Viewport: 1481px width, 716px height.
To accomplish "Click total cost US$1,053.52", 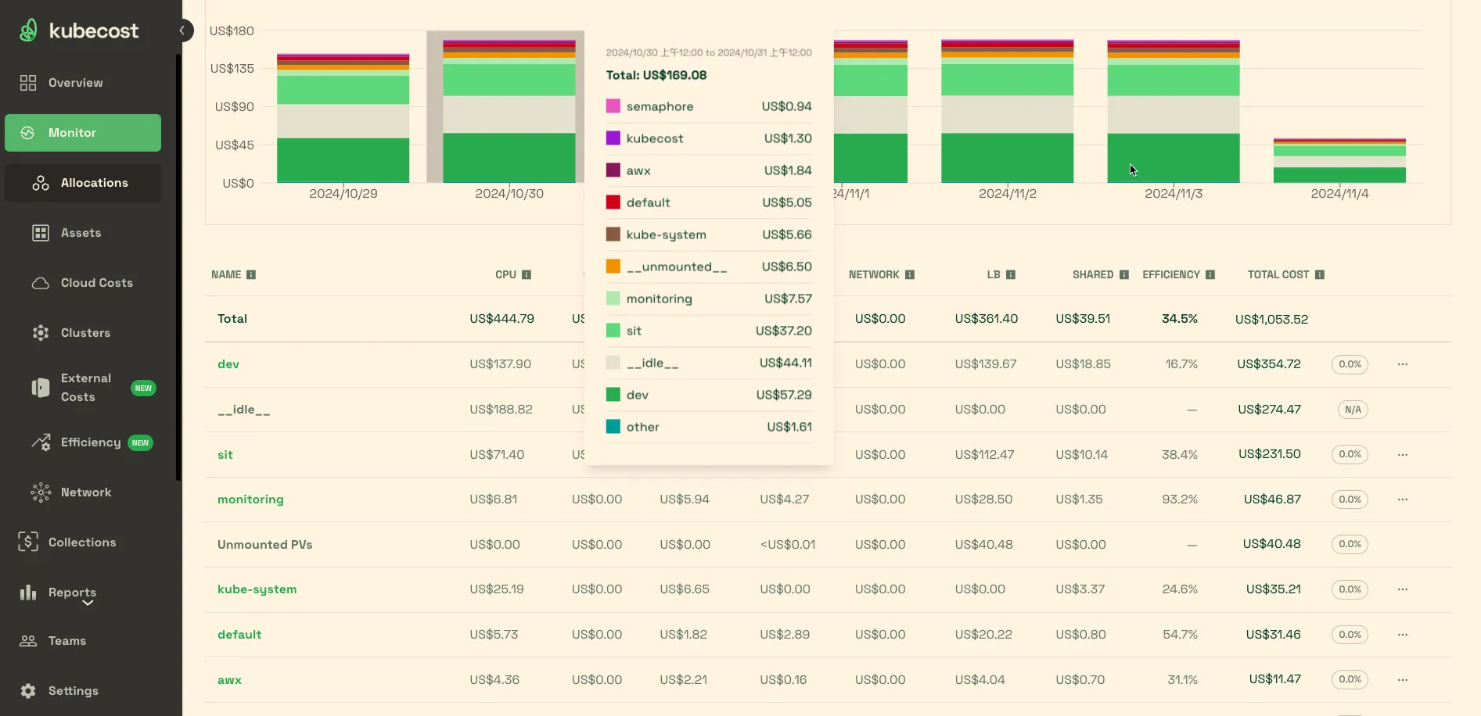I will [x=1271, y=319].
